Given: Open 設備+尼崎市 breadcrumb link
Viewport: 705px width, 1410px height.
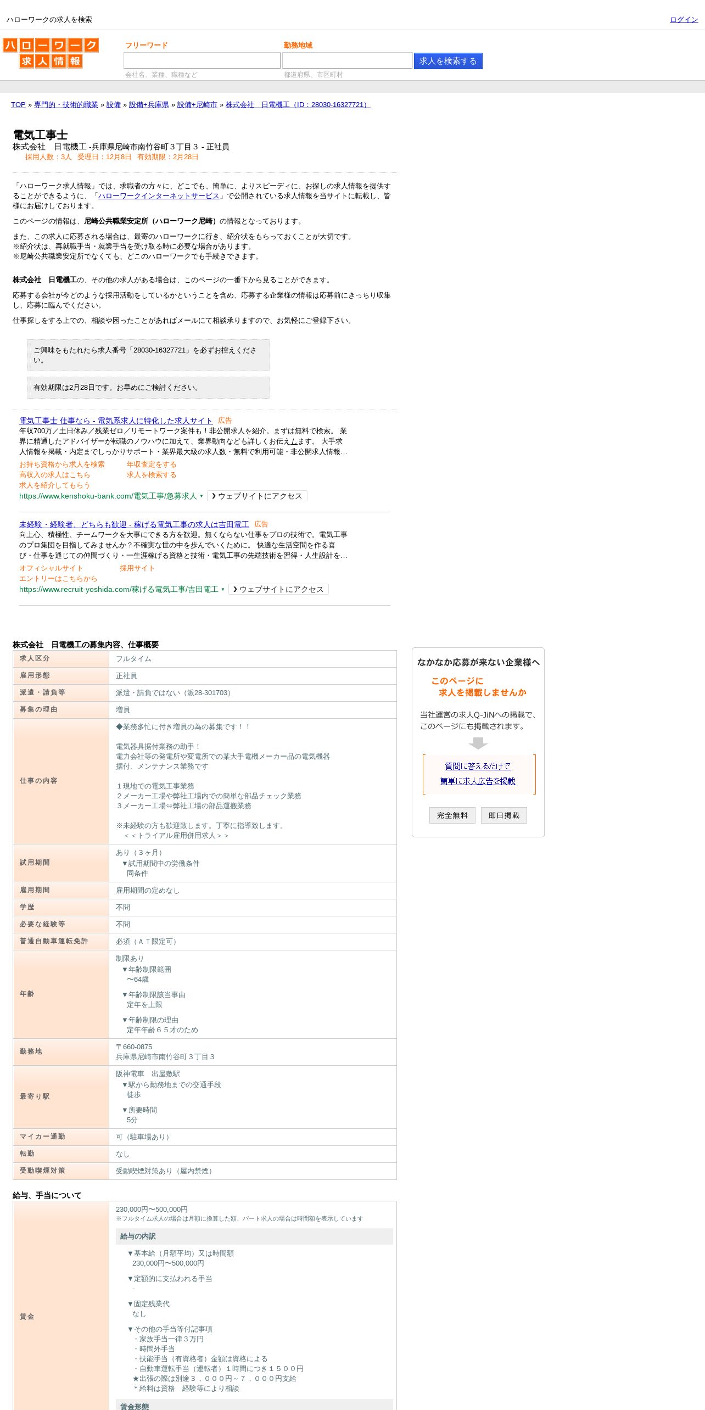Looking at the screenshot, I should pyautogui.click(x=197, y=105).
